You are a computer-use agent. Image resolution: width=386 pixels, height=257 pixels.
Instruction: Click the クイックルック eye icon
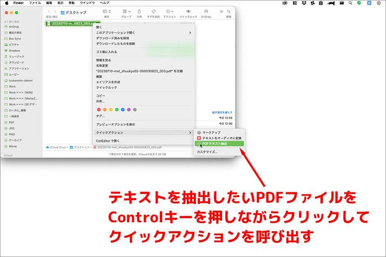pos(188,11)
